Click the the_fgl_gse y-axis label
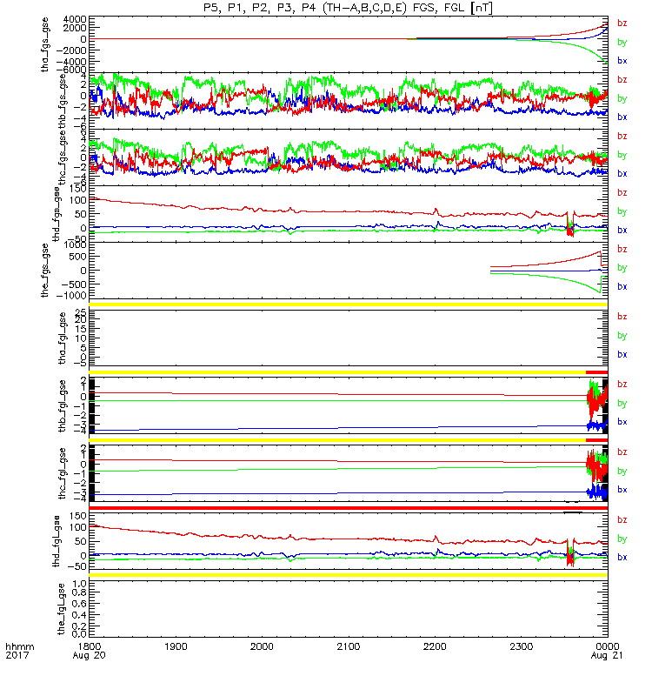 pos(62,609)
